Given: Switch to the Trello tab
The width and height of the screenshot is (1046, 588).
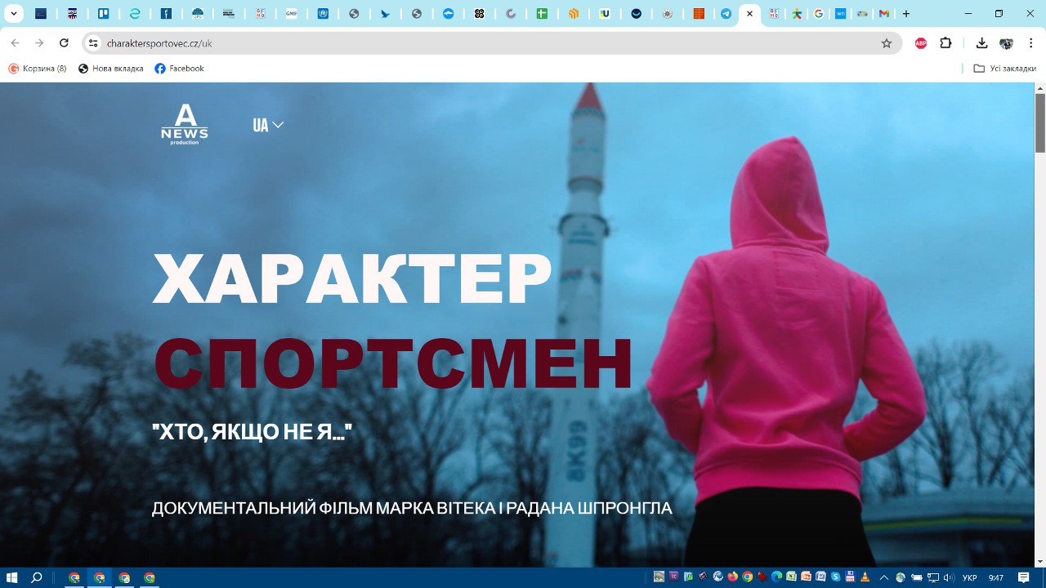Looking at the screenshot, I should click(x=104, y=14).
